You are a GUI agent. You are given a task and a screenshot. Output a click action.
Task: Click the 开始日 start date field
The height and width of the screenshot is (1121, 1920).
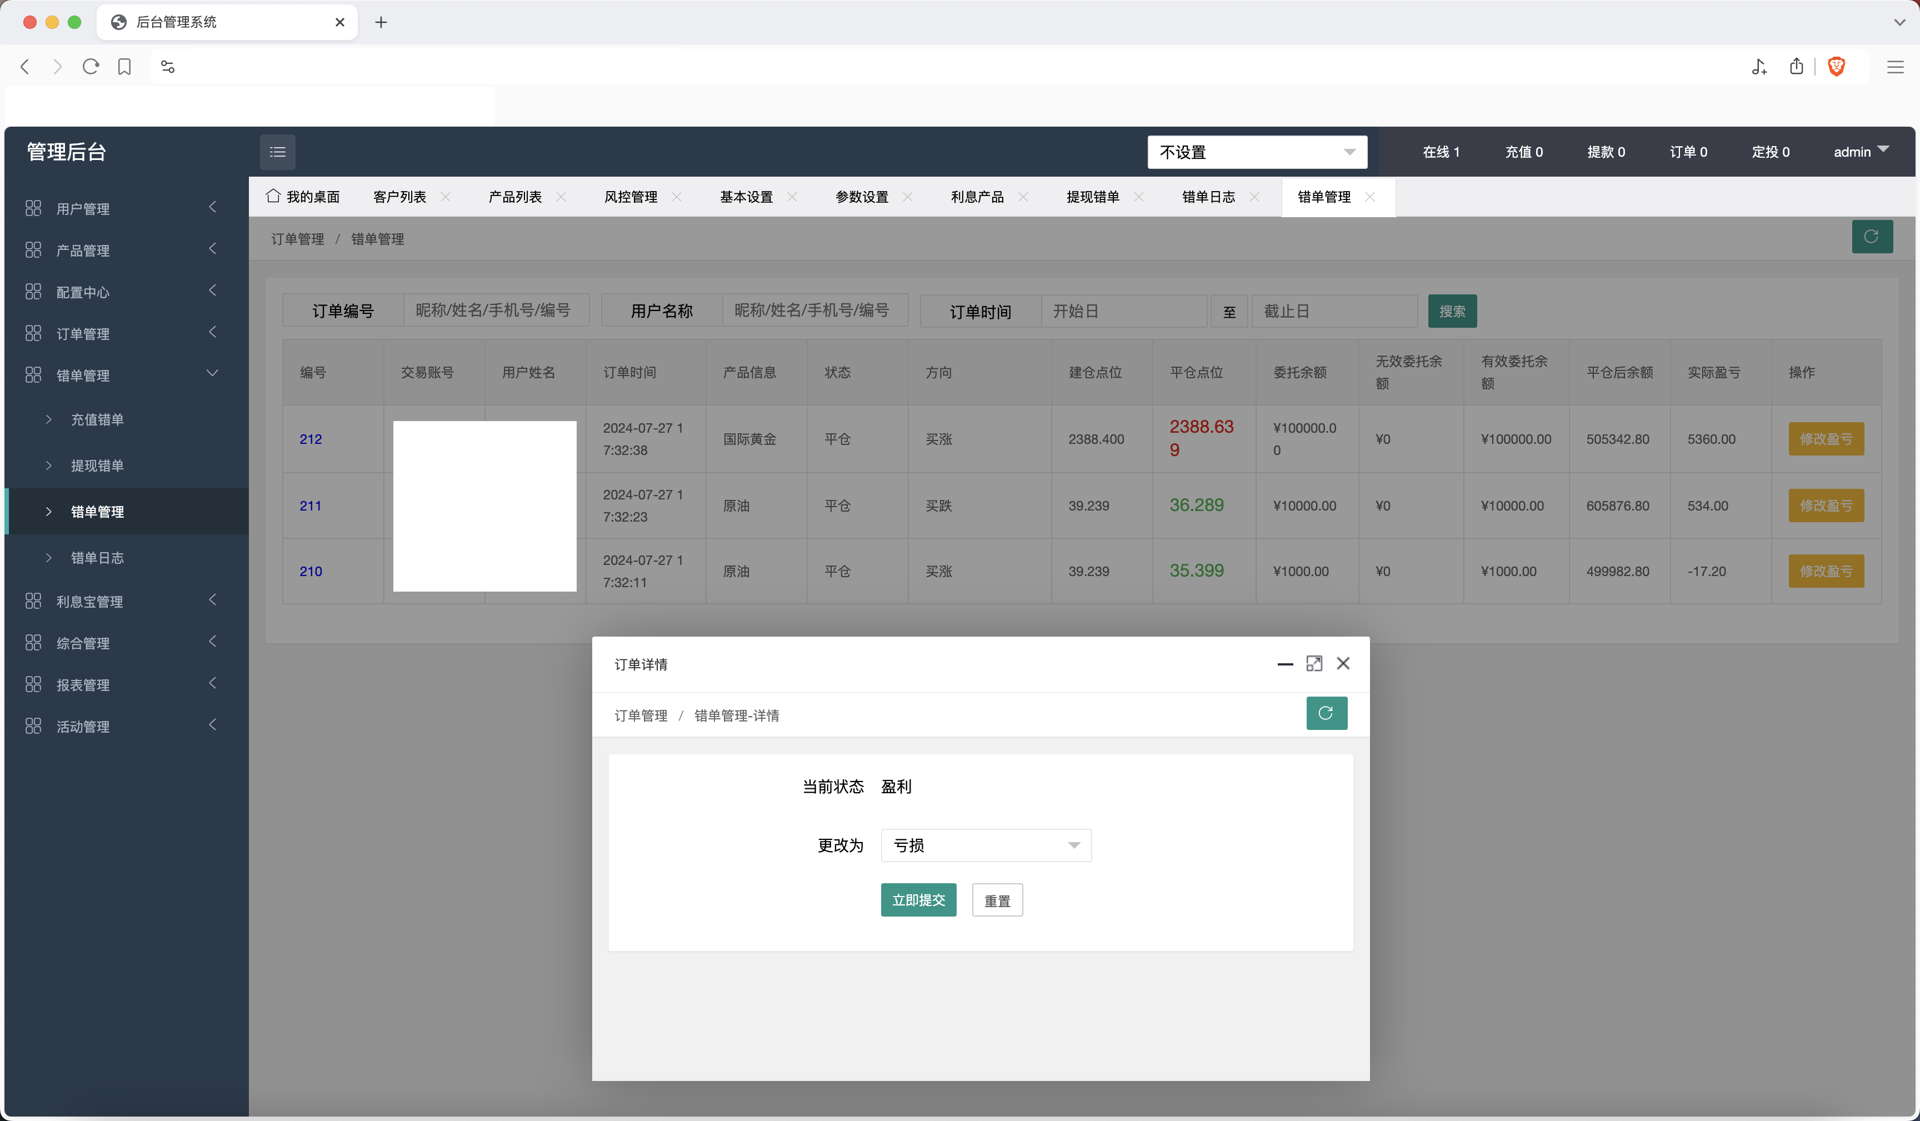1124,311
